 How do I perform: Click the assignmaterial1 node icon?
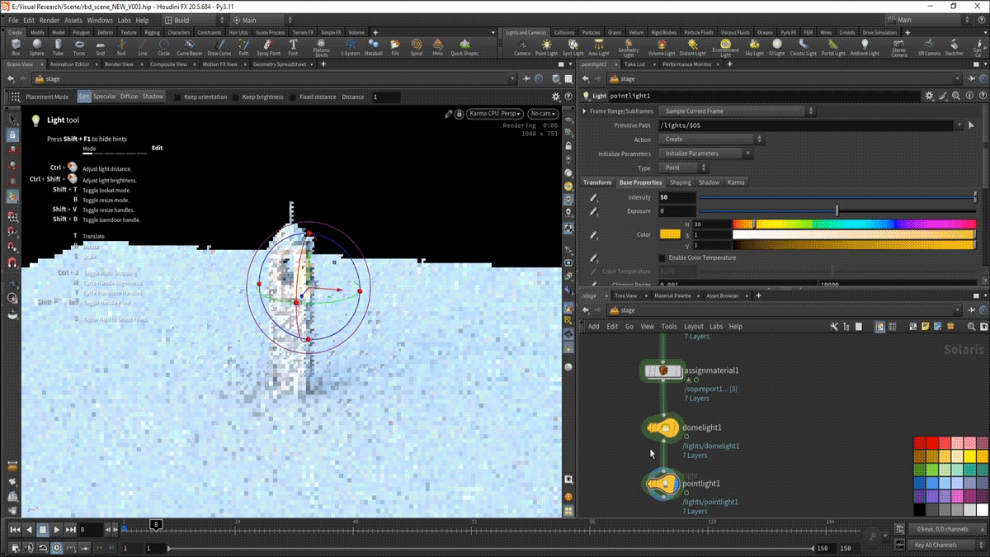coord(663,371)
